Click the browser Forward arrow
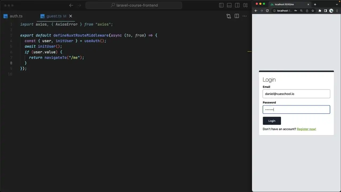Viewport: 341px width, 192px height. pos(262,11)
